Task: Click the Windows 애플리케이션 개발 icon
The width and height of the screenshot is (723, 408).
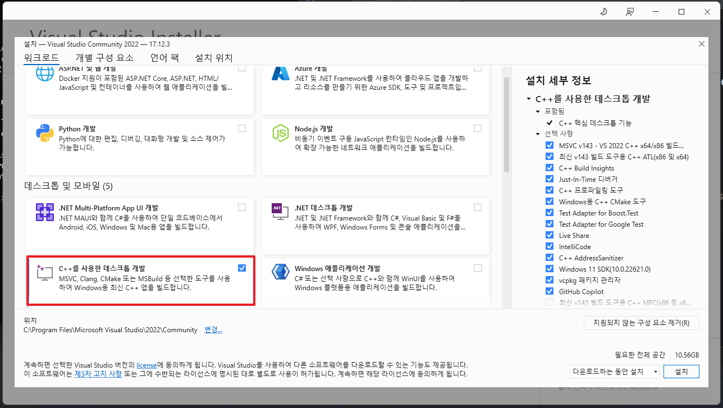Action: 280,273
